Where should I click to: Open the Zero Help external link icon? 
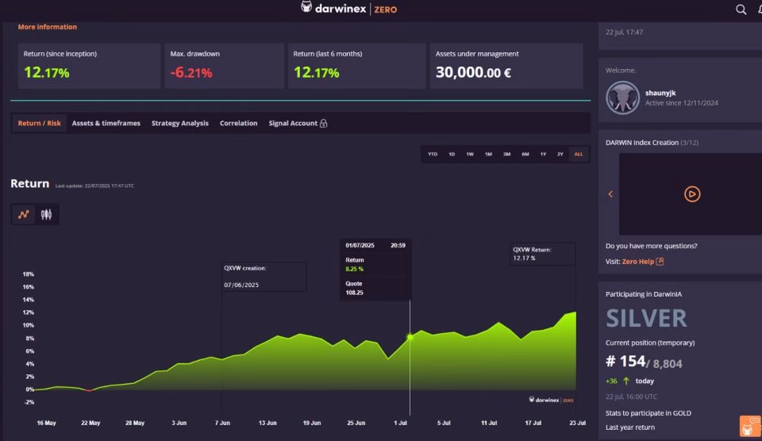pos(660,261)
